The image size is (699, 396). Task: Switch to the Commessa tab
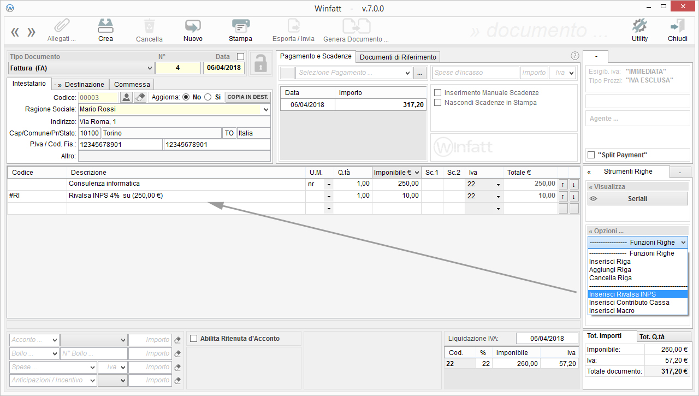(132, 85)
